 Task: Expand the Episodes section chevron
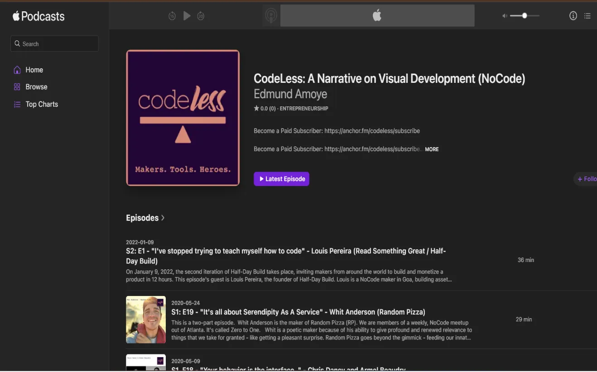(x=163, y=218)
